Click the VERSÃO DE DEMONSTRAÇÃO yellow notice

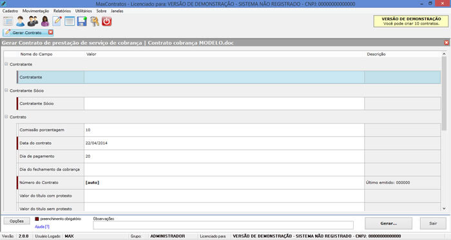(411, 21)
